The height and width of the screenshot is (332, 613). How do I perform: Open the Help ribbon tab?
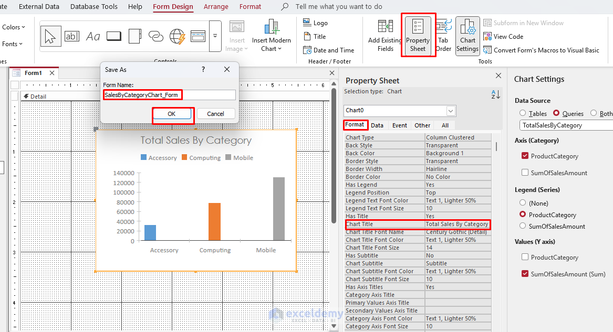136,7
